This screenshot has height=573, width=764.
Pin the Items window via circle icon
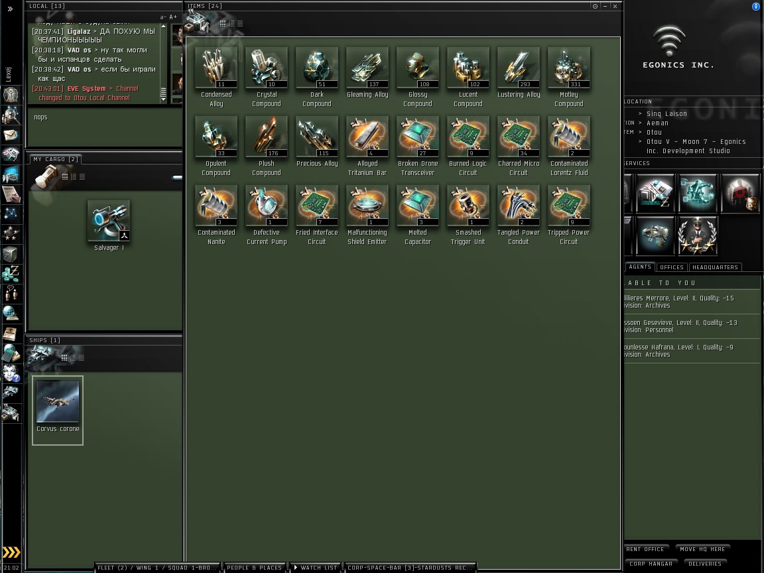pos(595,7)
